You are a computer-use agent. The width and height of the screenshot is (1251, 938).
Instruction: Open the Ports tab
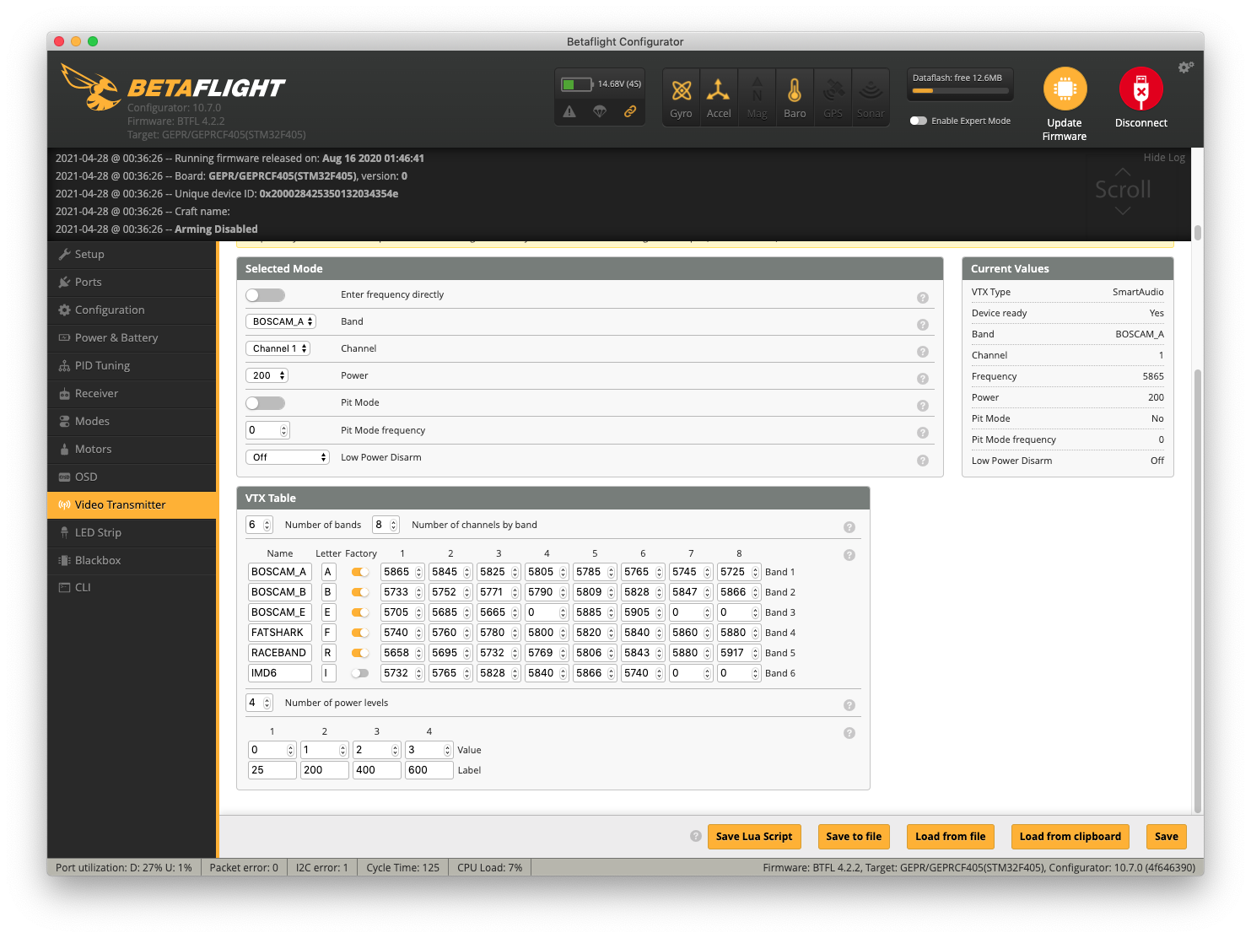click(x=132, y=282)
